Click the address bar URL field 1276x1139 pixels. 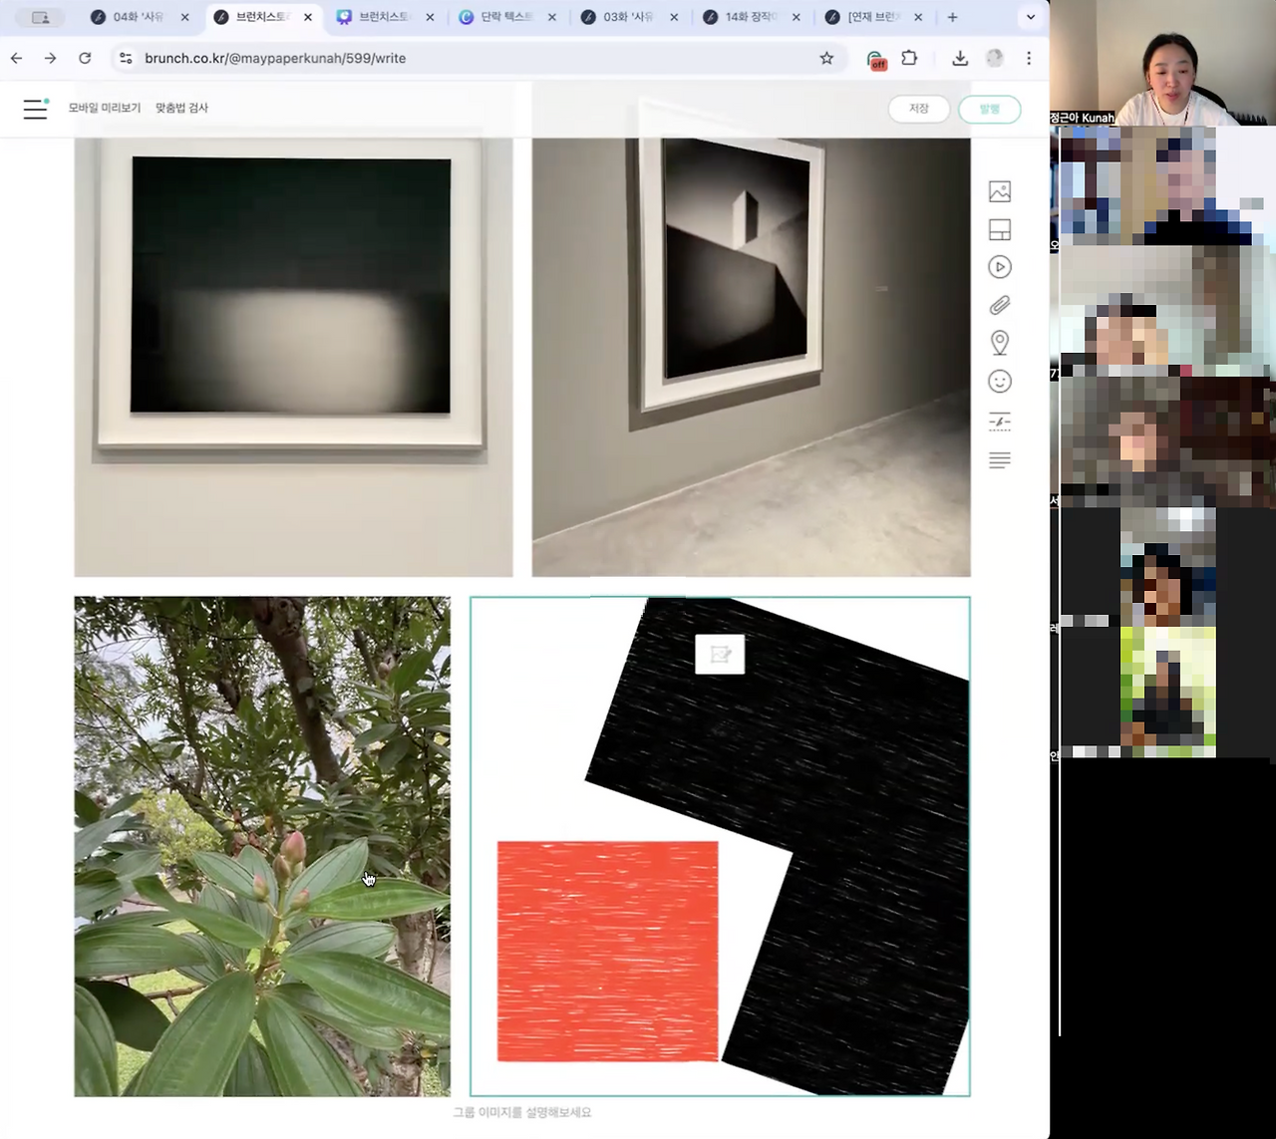(469, 58)
